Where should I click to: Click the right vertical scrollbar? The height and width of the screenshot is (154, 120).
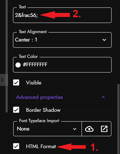click(x=118, y=119)
